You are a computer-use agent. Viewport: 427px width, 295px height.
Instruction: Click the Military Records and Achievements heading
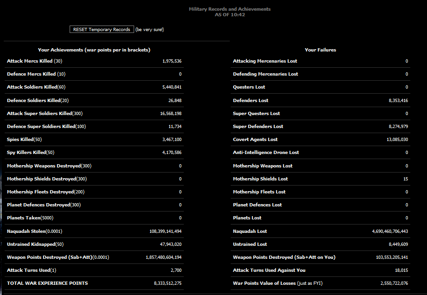click(229, 9)
